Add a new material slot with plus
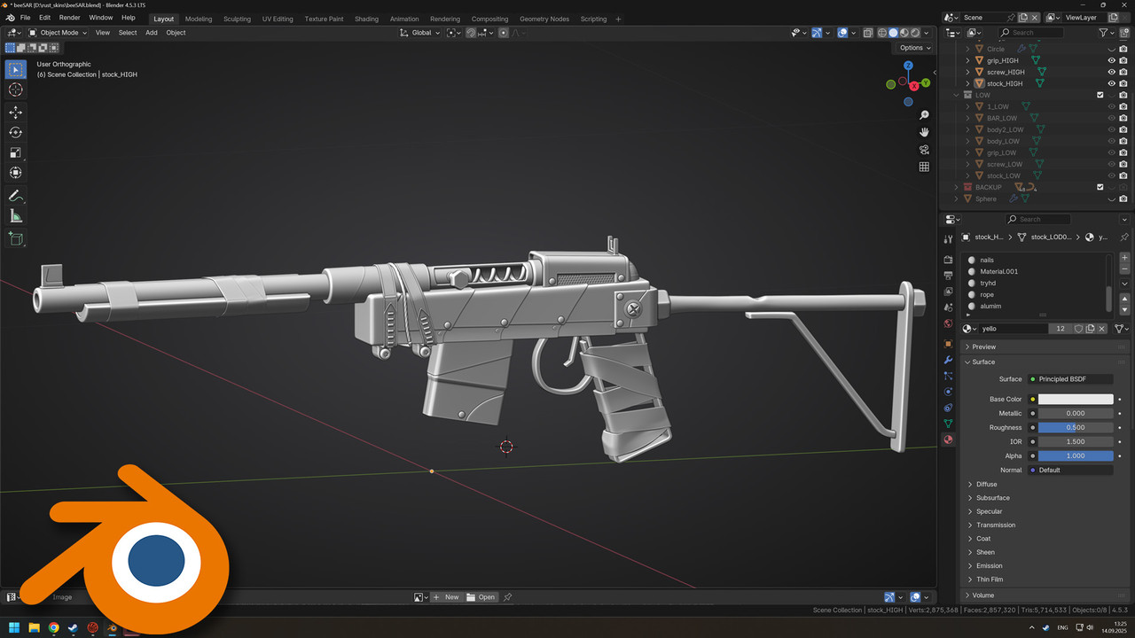This screenshot has width=1135, height=638. [x=1125, y=258]
